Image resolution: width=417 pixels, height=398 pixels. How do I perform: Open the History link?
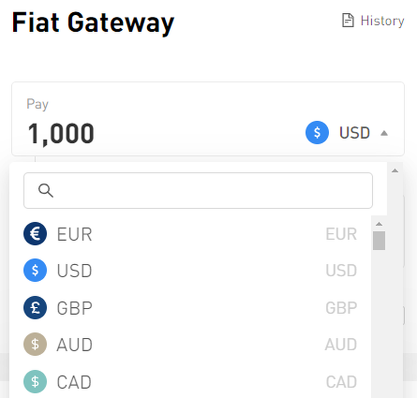382,21
